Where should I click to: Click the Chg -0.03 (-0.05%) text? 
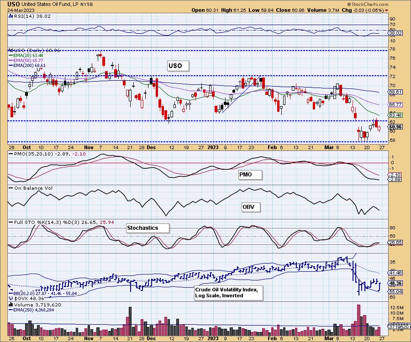point(363,10)
